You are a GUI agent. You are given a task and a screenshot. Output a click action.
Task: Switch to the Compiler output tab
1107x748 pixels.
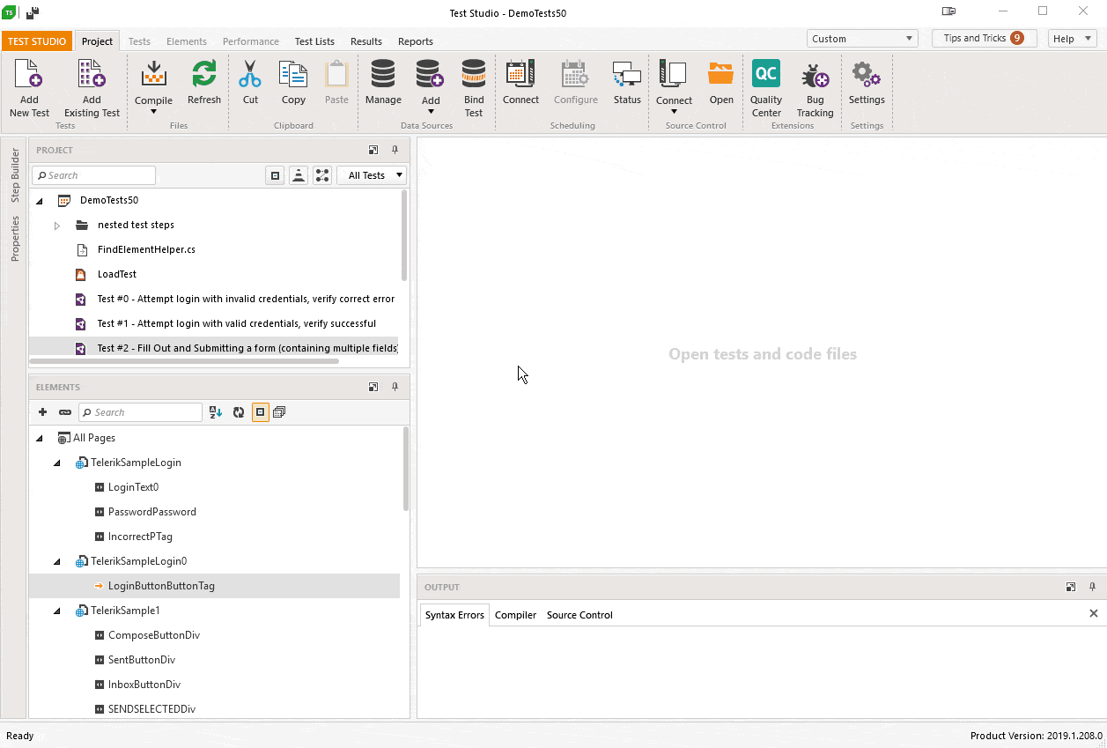pos(515,615)
